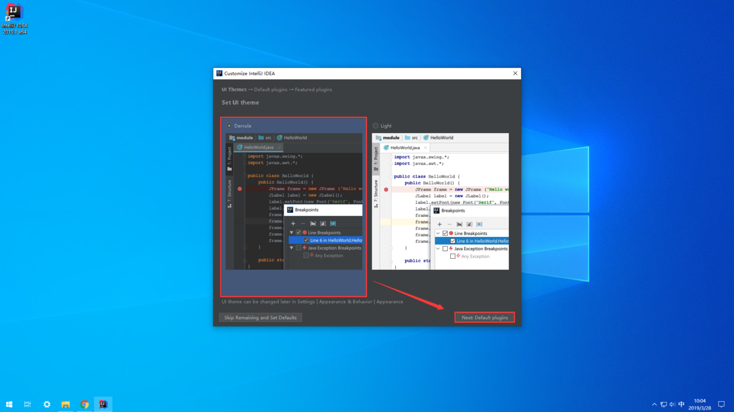The height and width of the screenshot is (412, 734).
Task: Click the Default plugins step in the breadcrumb
Action: [270, 90]
